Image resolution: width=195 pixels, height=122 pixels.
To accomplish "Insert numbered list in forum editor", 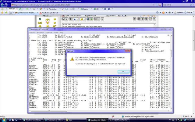I will (x=151, y=19).
